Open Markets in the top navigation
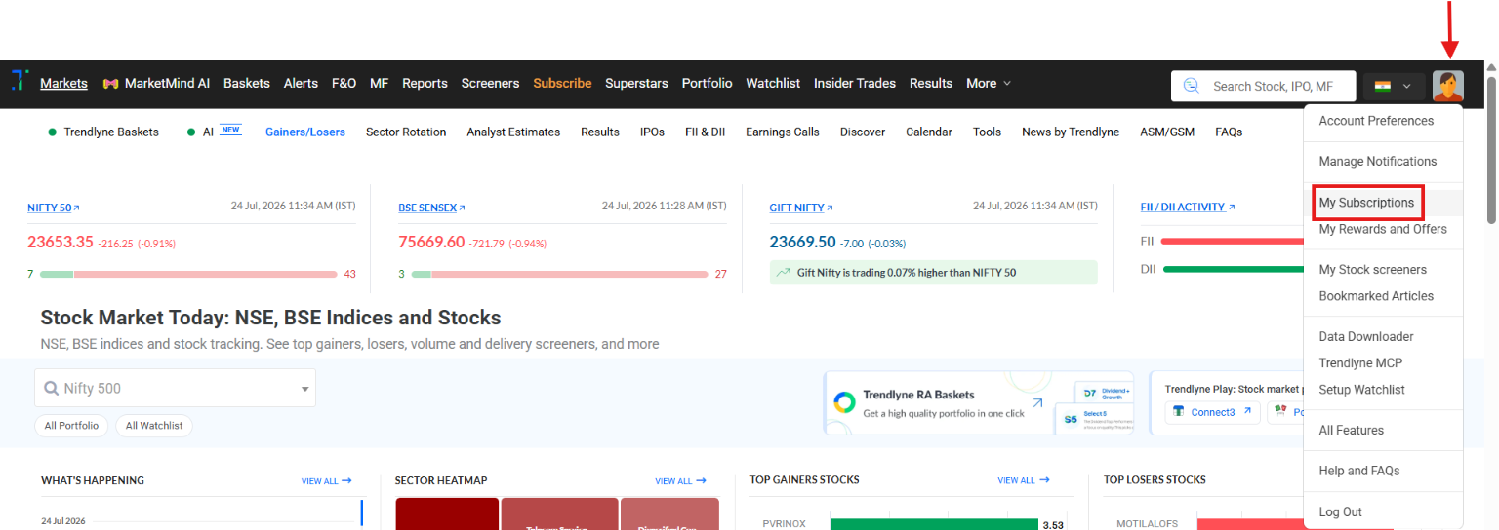Viewport: 1499px width, 530px height. click(x=63, y=83)
